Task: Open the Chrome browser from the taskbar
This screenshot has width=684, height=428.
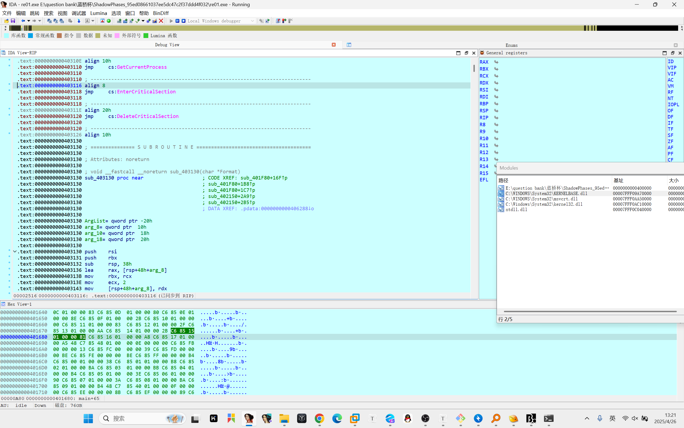Action: point(319,418)
